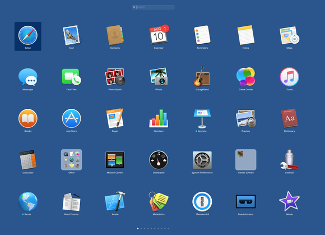Launch Reminders
The width and height of the screenshot is (325, 235).
[202, 35]
